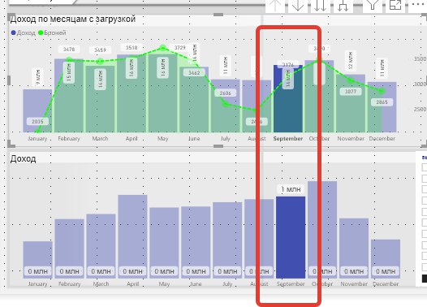This screenshot has height=307, width=427.
Task: Click the Доход legend entry
Action: (x=24, y=32)
